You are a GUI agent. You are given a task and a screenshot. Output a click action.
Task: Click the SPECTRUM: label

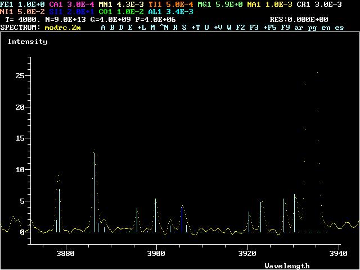click(20, 28)
